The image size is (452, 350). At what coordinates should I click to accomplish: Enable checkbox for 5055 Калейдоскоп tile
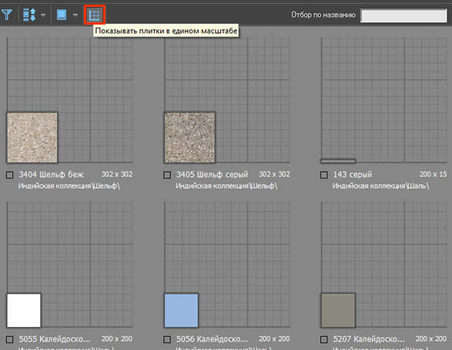pyautogui.click(x=10, y=340)
